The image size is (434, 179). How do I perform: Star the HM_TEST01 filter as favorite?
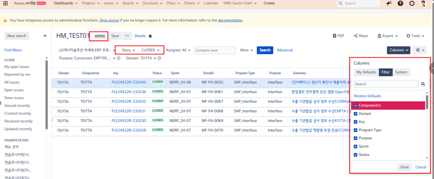coord(150,36)
